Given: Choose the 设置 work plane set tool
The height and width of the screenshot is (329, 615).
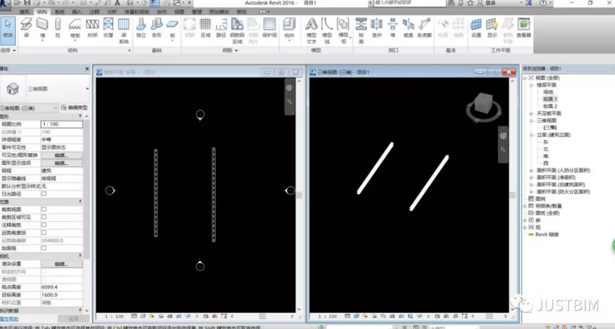Looking at the screenshot, I should tap(476, 28).
